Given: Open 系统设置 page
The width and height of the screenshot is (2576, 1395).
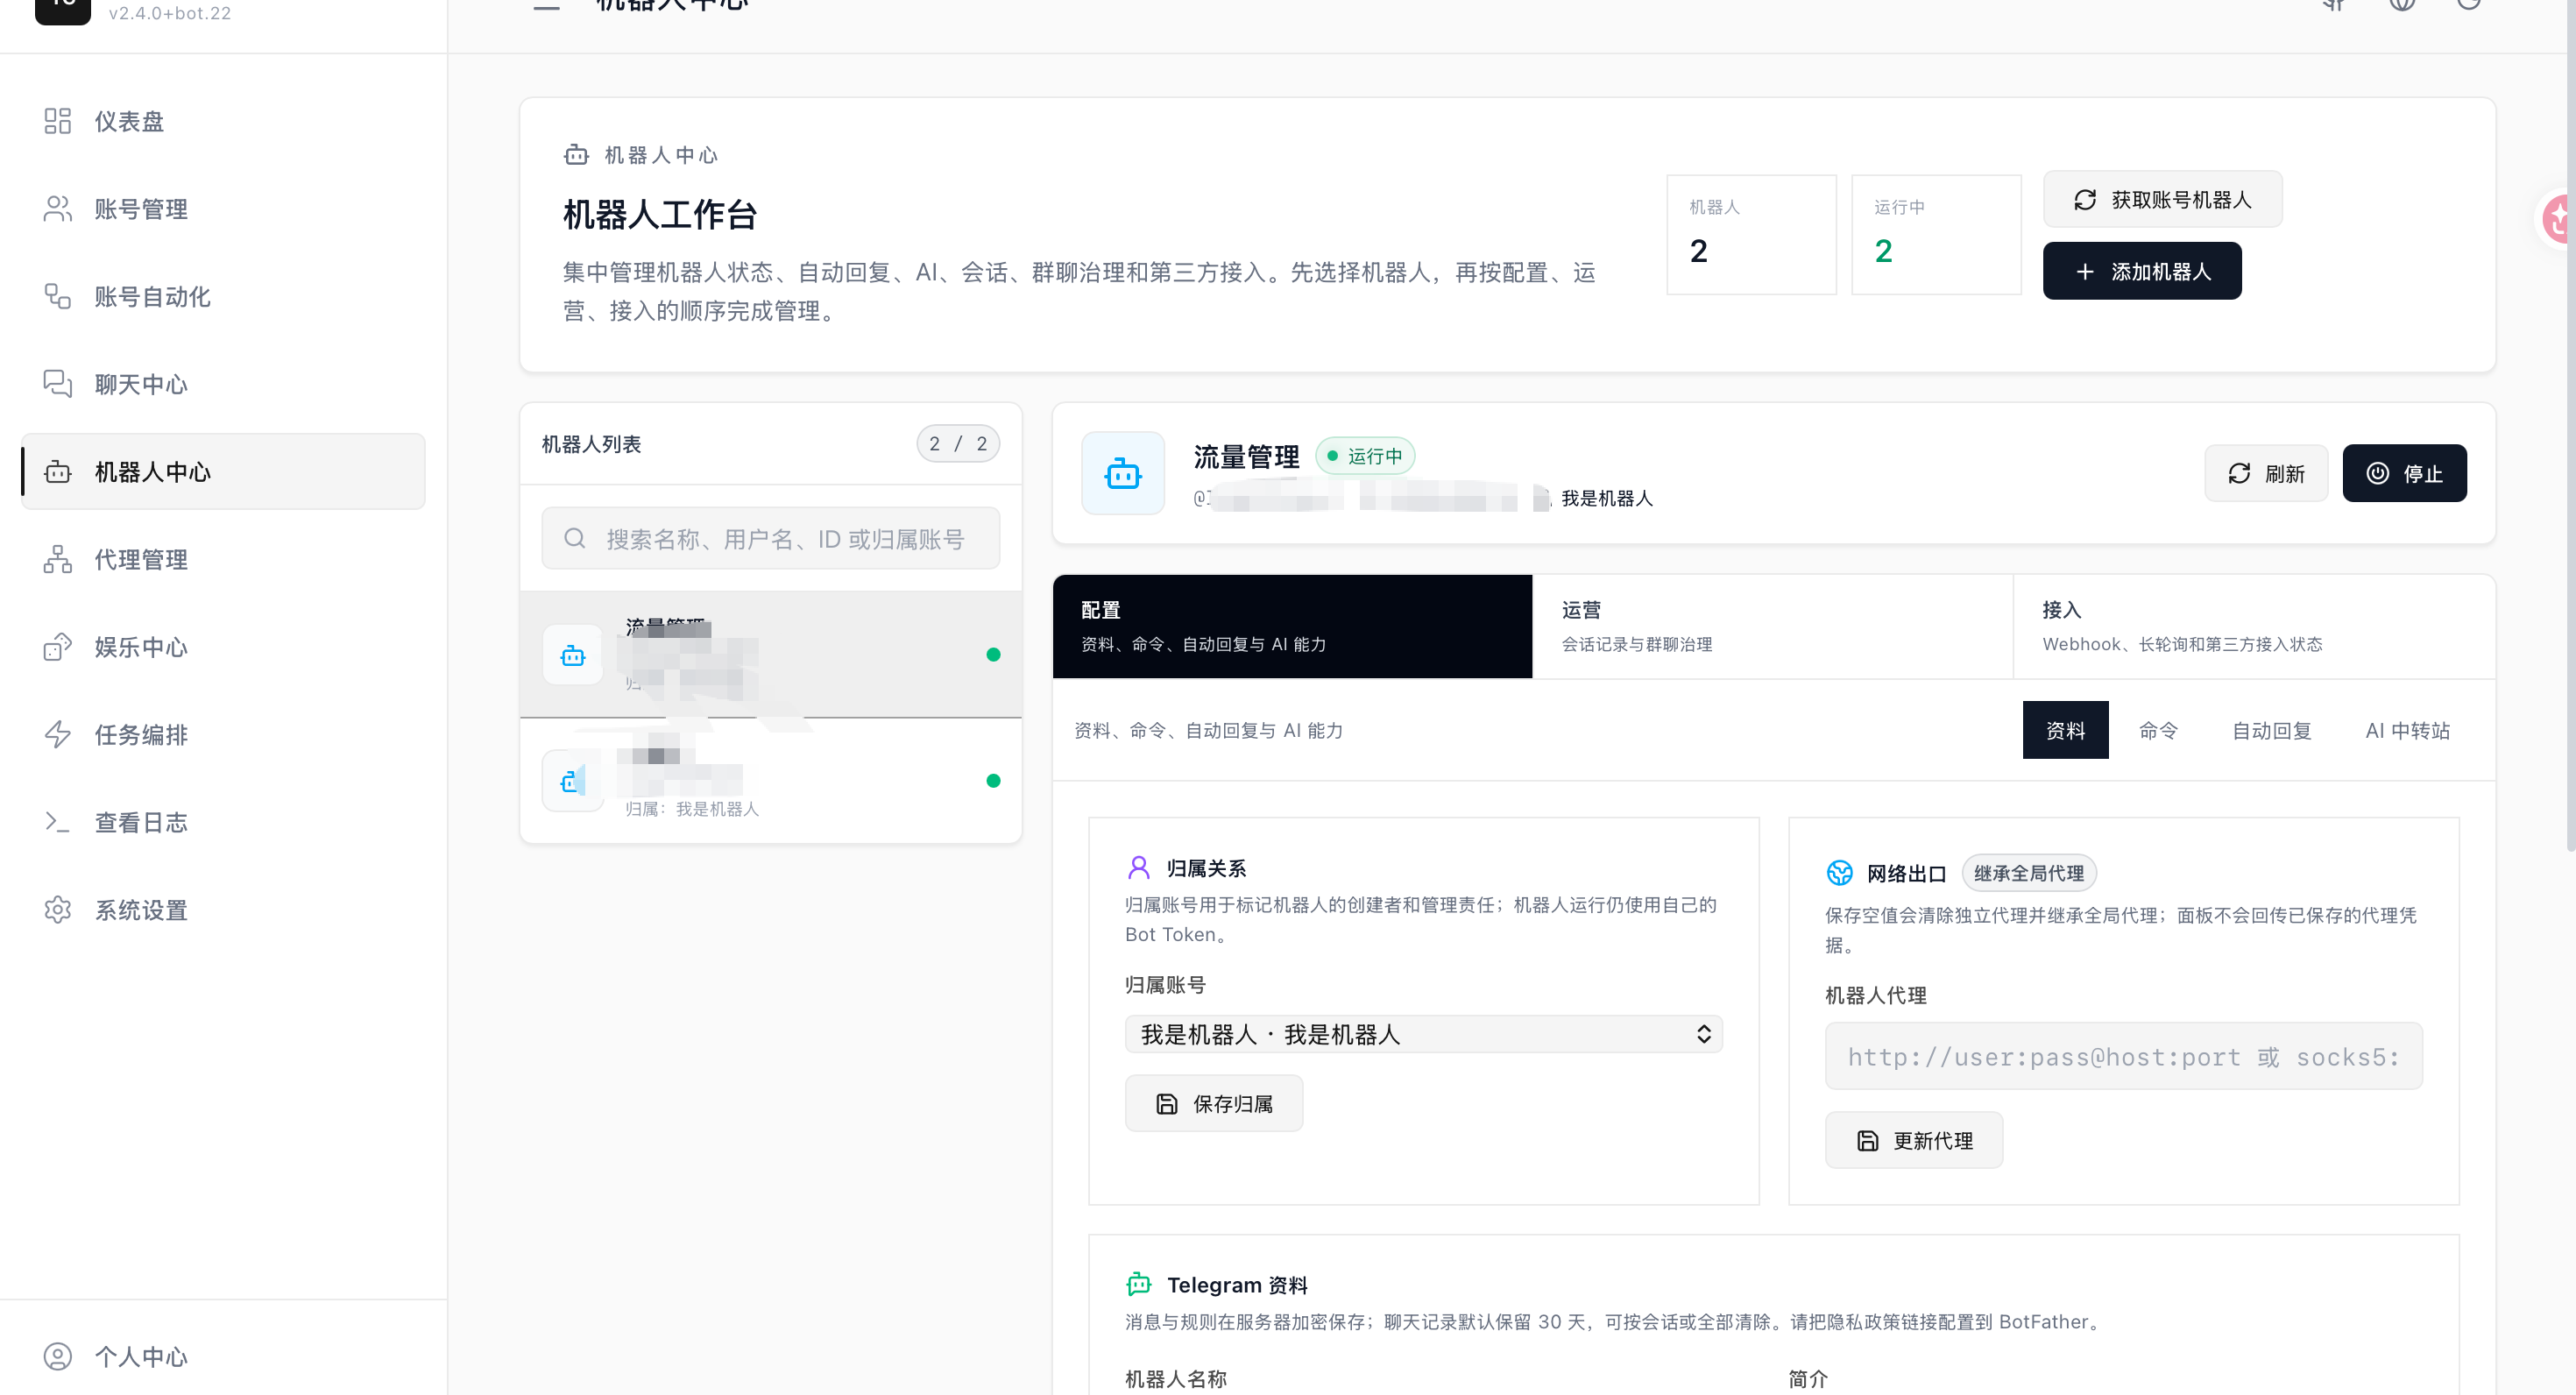Looking at the screenshot, I should click(223, 910).
